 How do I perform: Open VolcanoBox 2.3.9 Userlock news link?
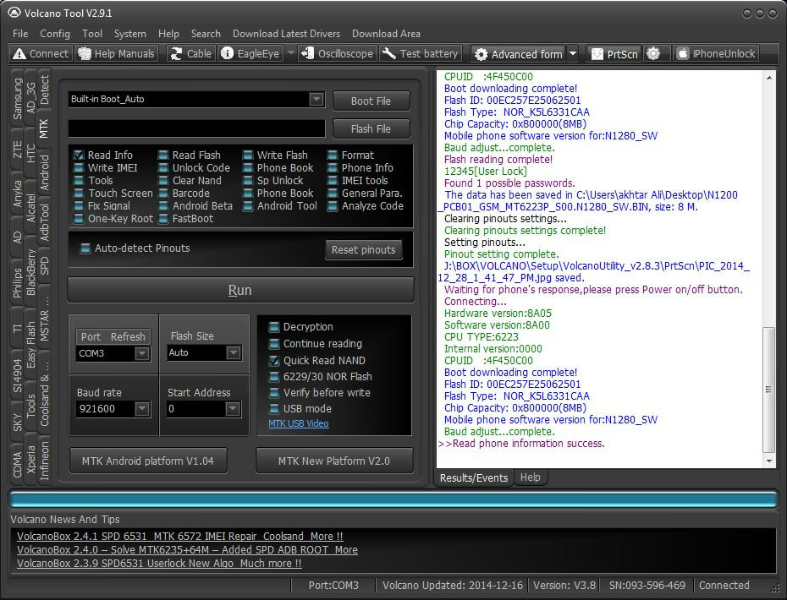(x=159, y=564)
